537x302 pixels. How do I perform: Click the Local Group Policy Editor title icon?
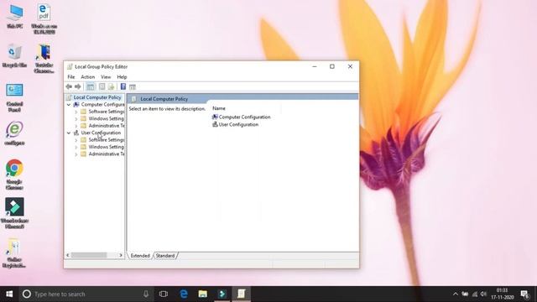pos(70,67)
